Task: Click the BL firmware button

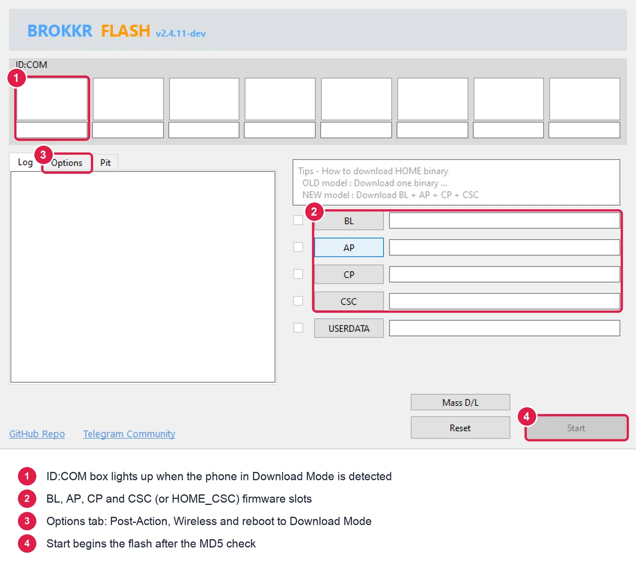Action: pos(349,221)
